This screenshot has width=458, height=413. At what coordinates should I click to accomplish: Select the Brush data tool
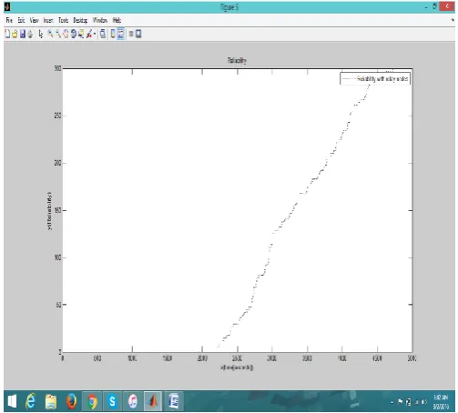[x=89, y=34]
